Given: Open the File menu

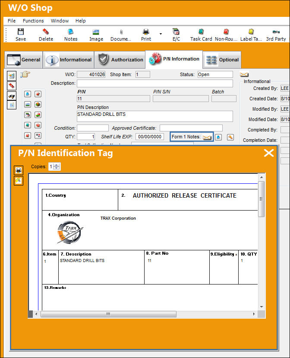Looking at the screenshot, I should [x=12, y=21].
